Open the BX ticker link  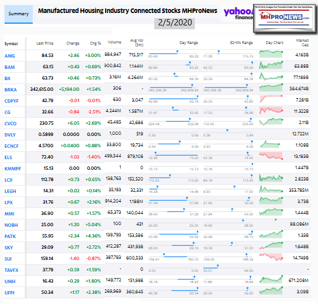coord(7,78)
